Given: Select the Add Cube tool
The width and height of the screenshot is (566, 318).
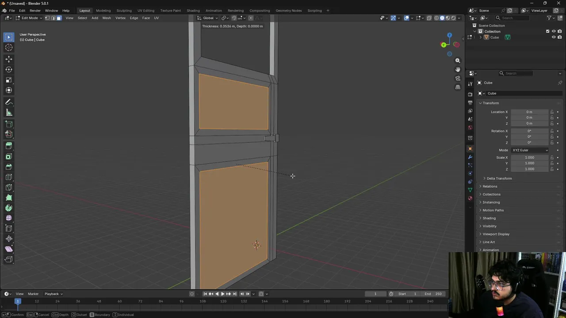Looking at the screenshot, I should [9, 125].
